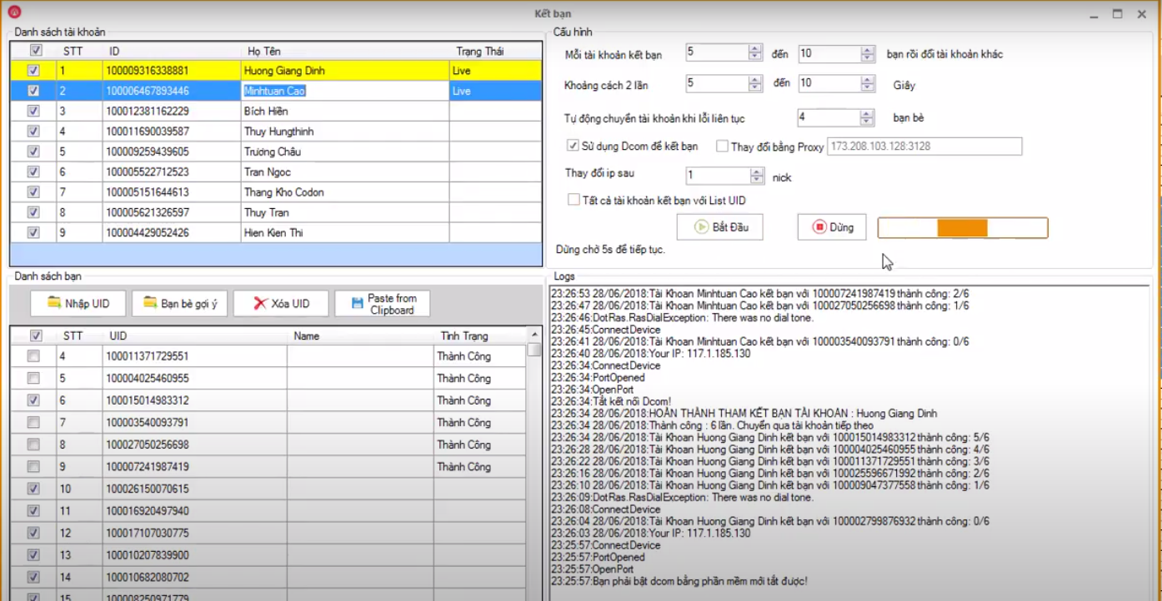The width and height of the screenshot is (1162, 601).
Task: Toggle checkbox for Tran Ngoc account
Action: [33, 171]
